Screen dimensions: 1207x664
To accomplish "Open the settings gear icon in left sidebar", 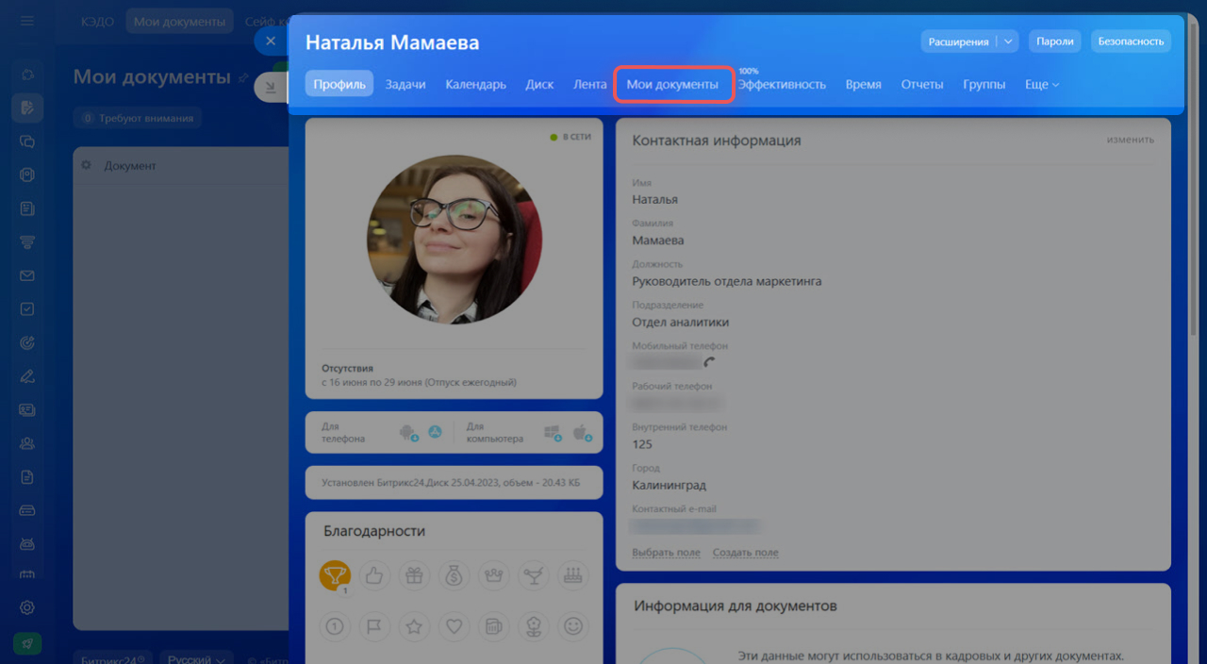I will (27, 607).
